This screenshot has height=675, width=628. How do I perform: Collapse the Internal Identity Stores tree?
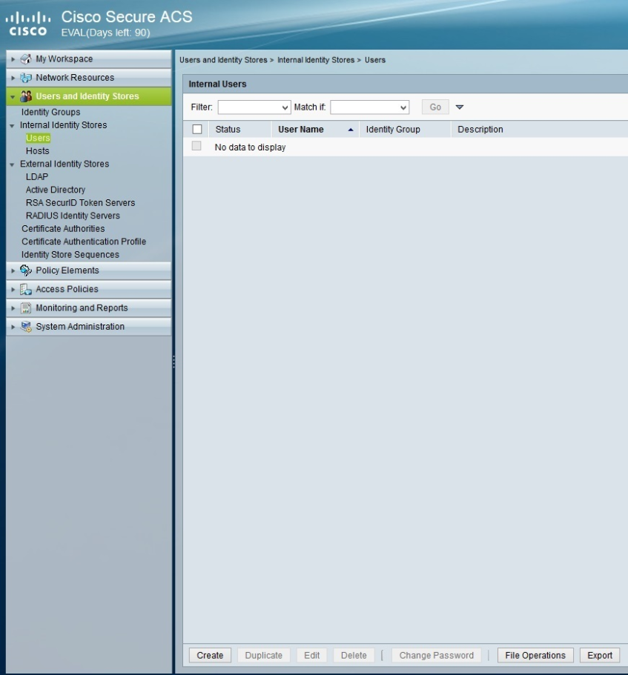pos(13,126)
